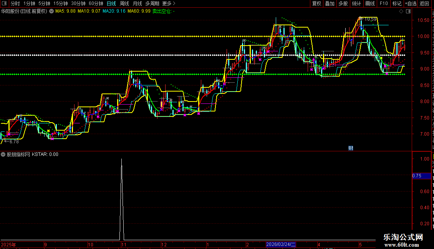Image resolution: width=434 pixels, height=249 pixels.
Task: Click month 9 on the date axis
Action: pos(45,244)
